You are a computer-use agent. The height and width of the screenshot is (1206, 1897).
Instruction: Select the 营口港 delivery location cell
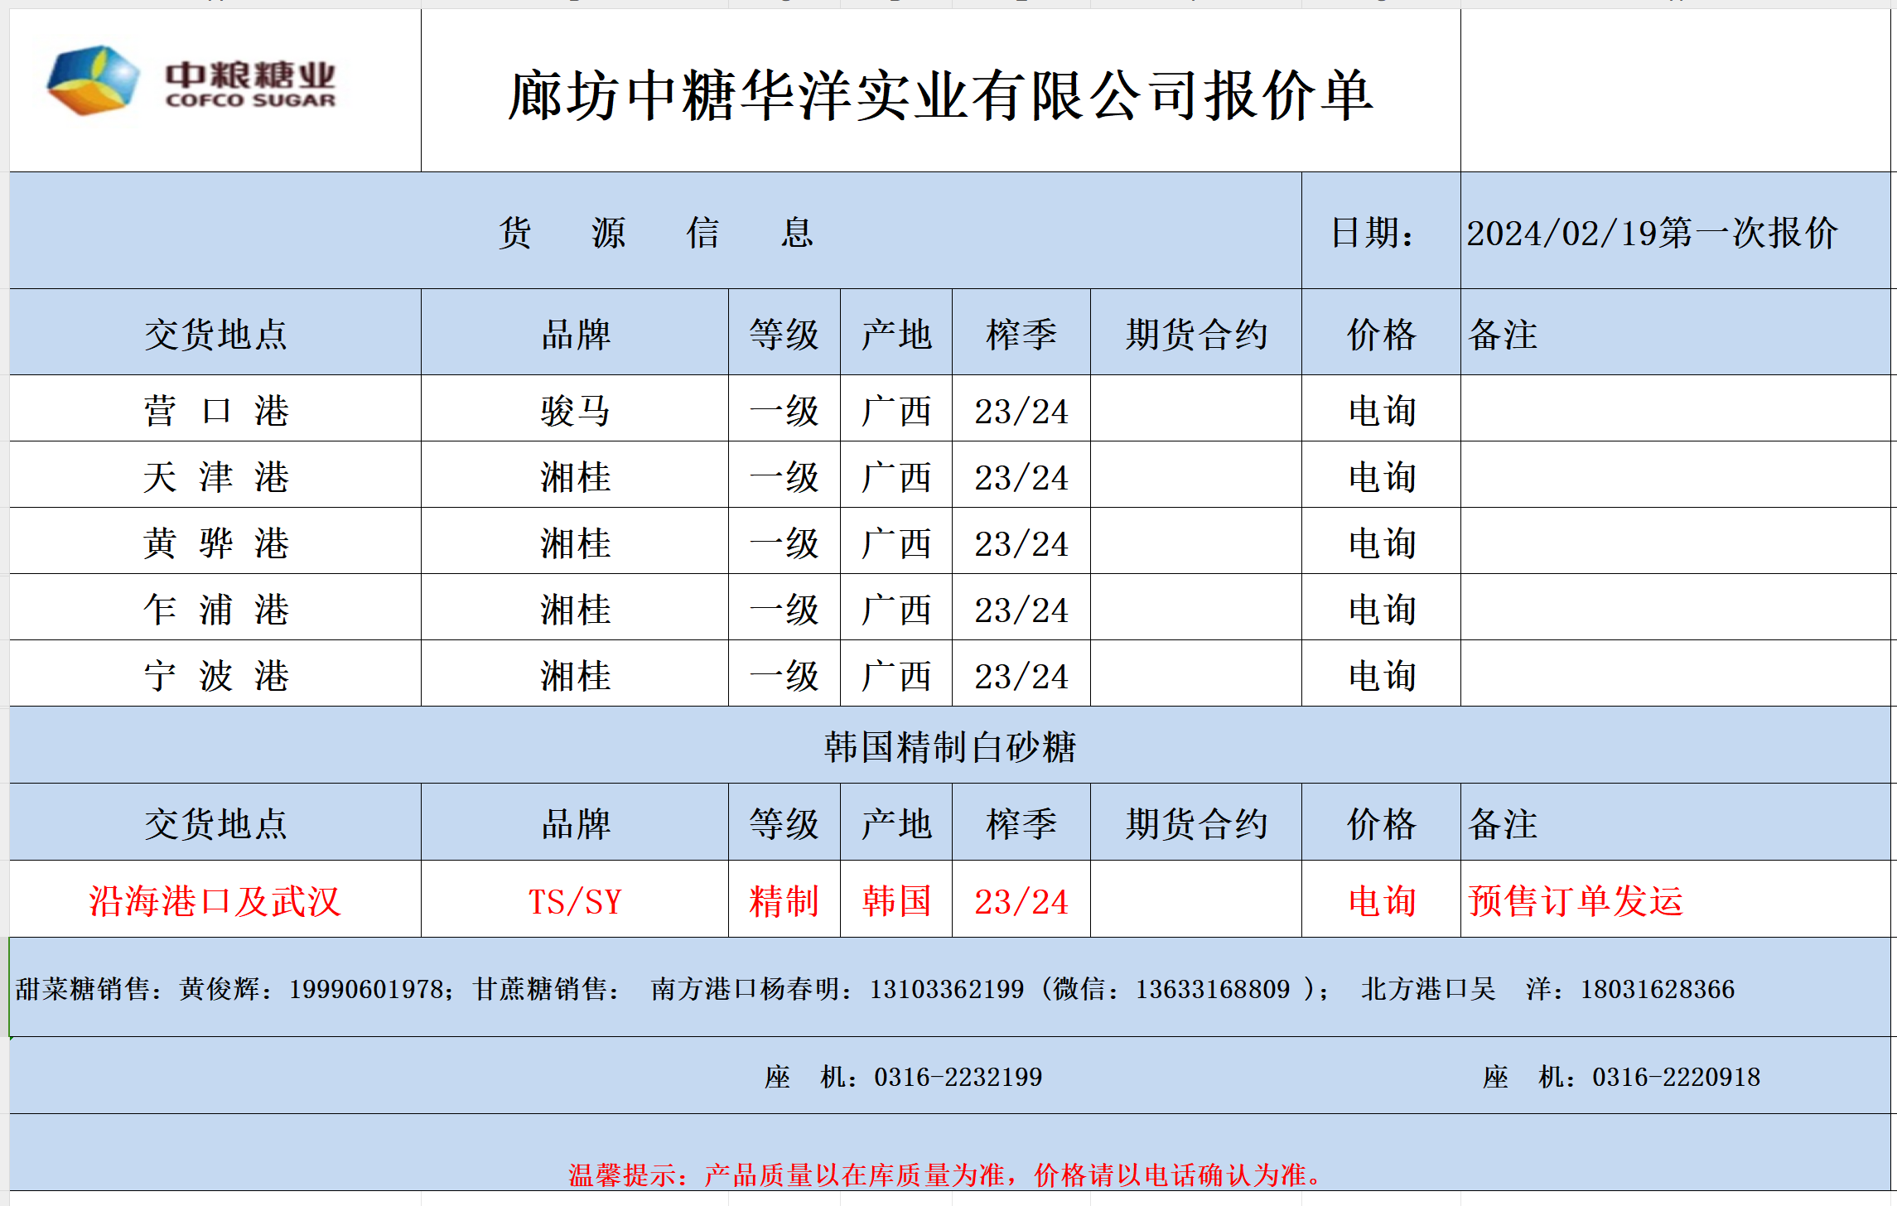(215, 411)
